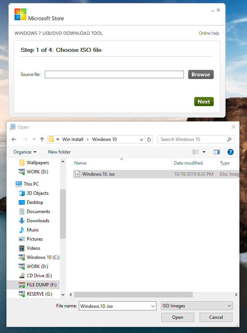Minimize the Download Tool window
The image size is (247, 333).
coord(212,10)
